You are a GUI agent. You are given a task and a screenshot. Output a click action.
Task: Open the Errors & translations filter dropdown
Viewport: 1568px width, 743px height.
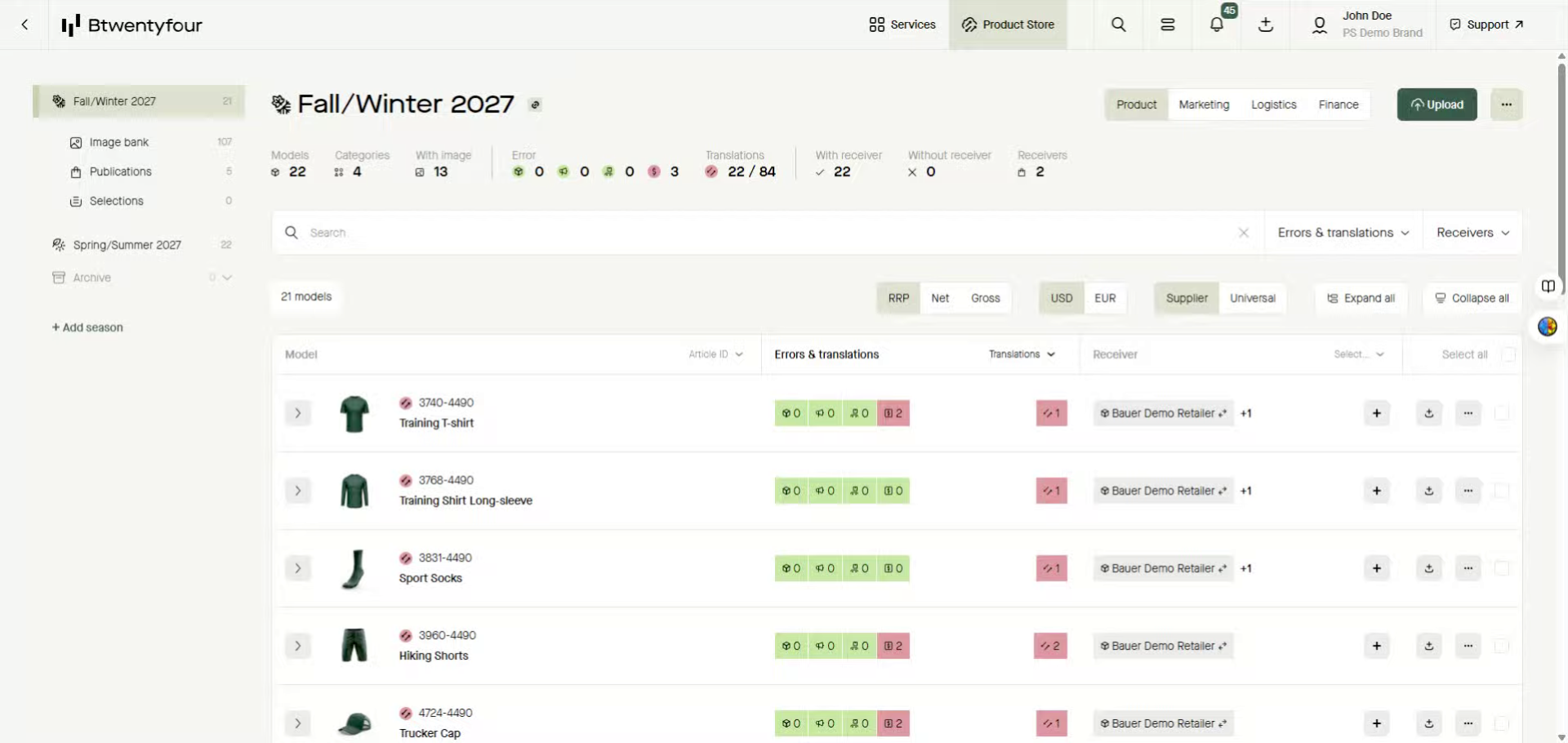pos(1343,233)
